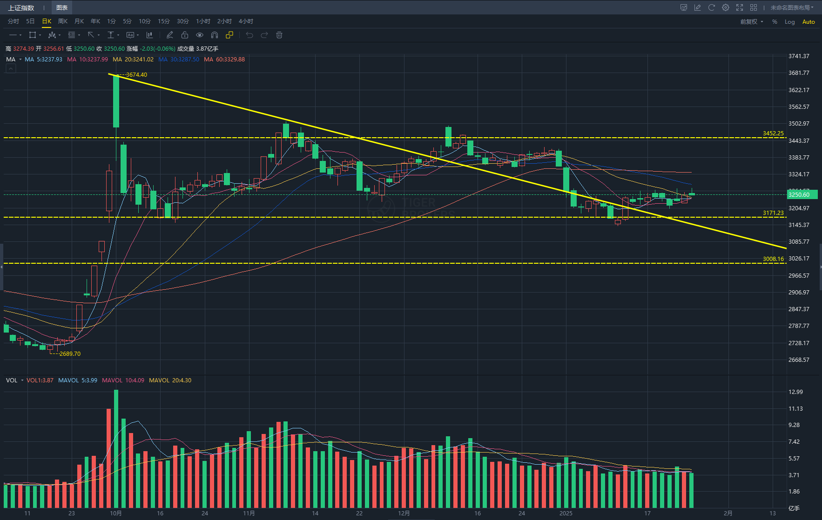Screen dimensions: 822x520
Task: Click the MA 5:3237.93 legend value
Action: coord(43,60)
